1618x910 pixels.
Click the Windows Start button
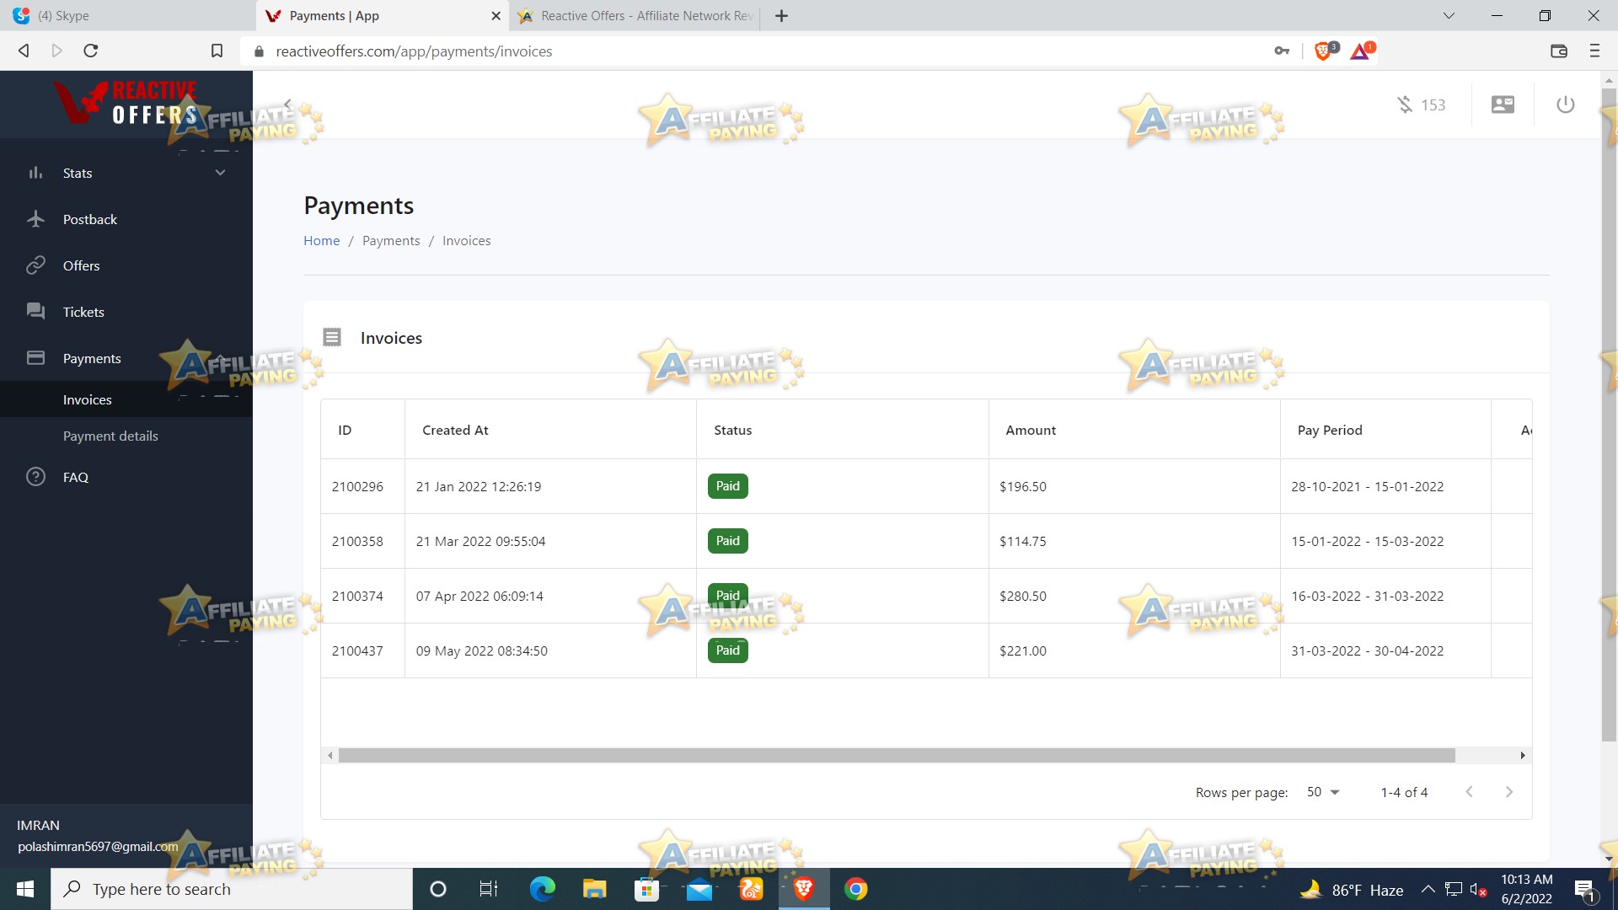pos(25,889)
